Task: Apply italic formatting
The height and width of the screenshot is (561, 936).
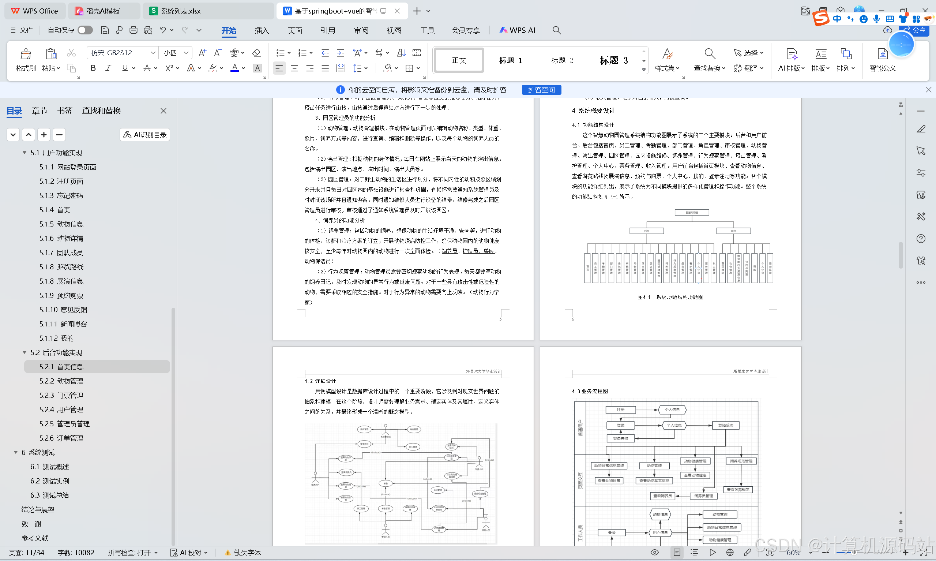Action: [108, 68]
